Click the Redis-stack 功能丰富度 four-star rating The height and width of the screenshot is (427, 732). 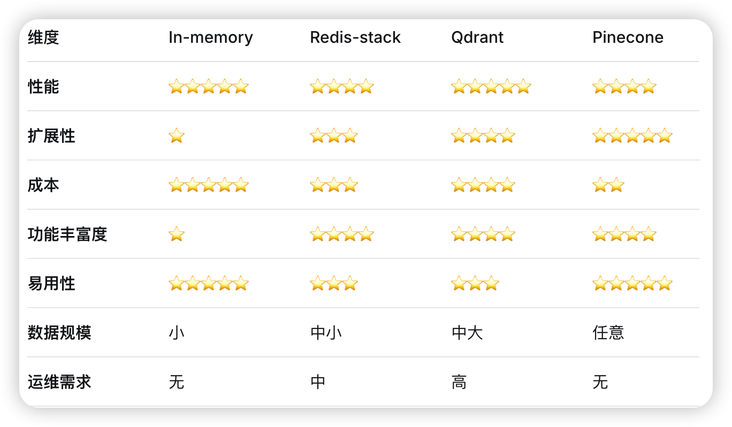click(x=341, y=234)
